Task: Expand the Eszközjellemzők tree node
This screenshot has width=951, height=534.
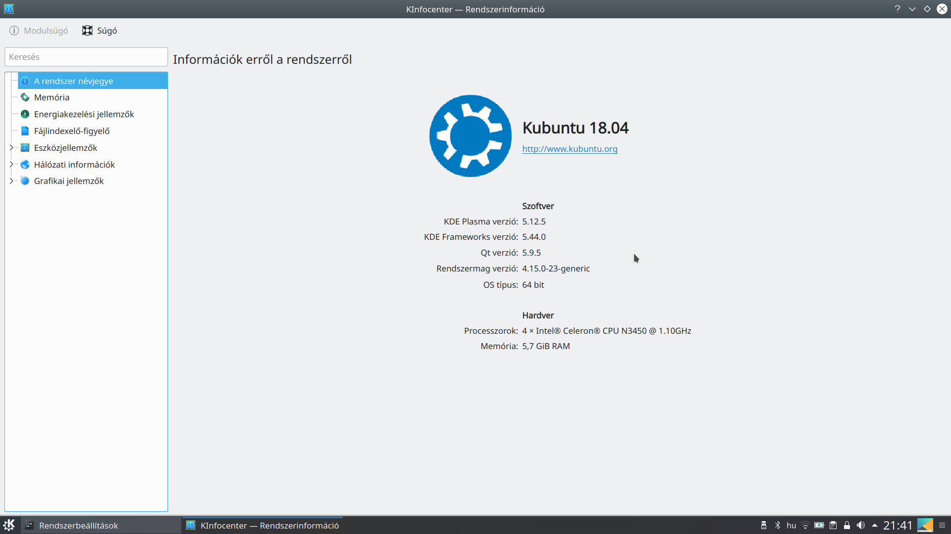Action: (x=11, y=148)
